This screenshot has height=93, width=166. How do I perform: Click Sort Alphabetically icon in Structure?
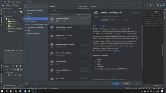coord(8,69)
